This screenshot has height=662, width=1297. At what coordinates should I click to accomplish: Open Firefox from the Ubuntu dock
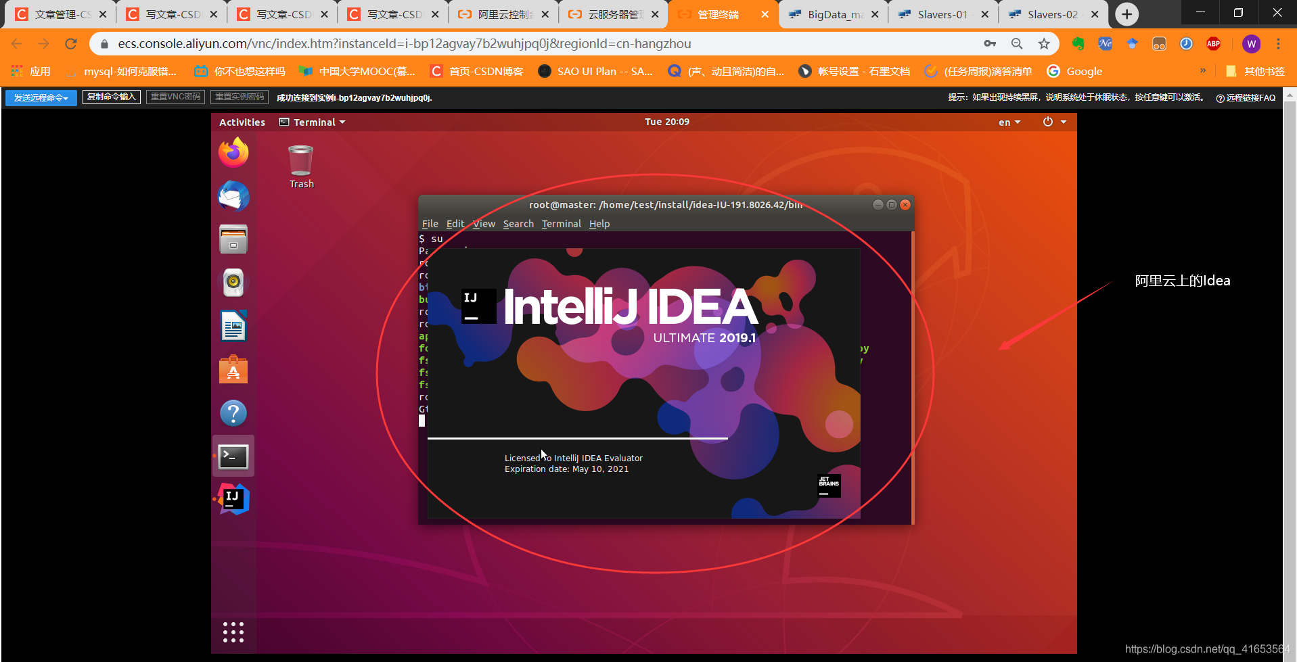[233, 152]
